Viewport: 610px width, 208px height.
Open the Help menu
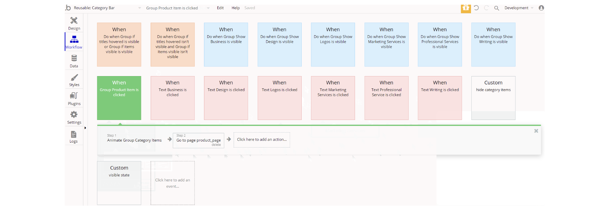[236, 8]
